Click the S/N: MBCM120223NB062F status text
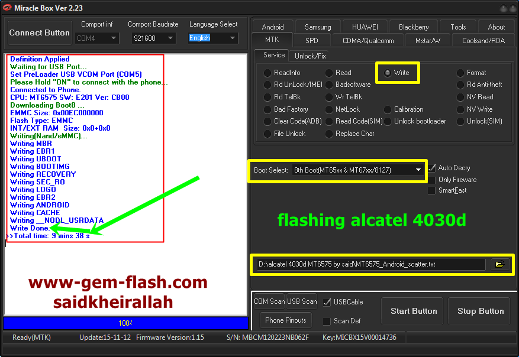The height and width of the screenshot is (357, 519). pyautogui.click(x=267, y=337)
